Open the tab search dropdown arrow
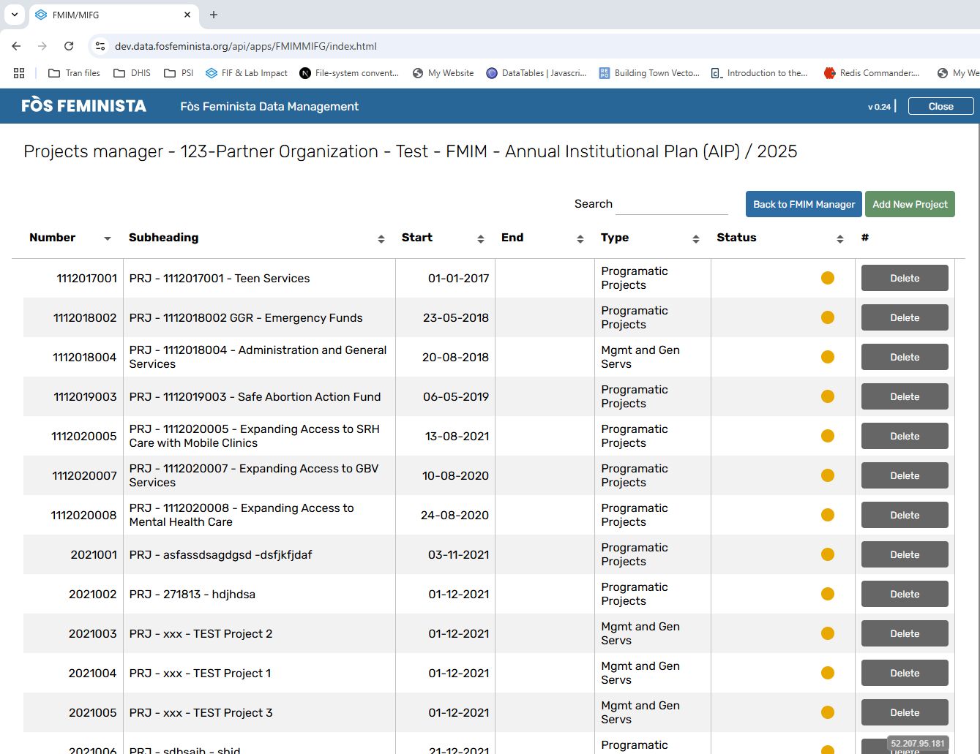 pyautogui.click(x=14, y=15)
